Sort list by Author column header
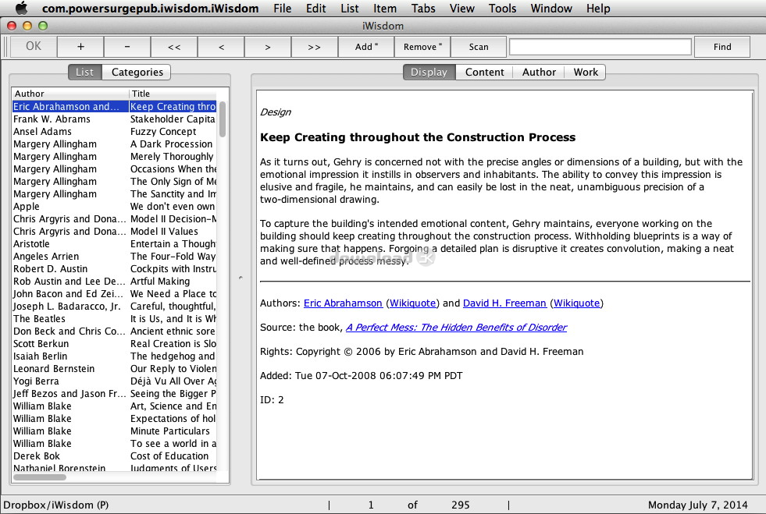 tap(70, 94)
